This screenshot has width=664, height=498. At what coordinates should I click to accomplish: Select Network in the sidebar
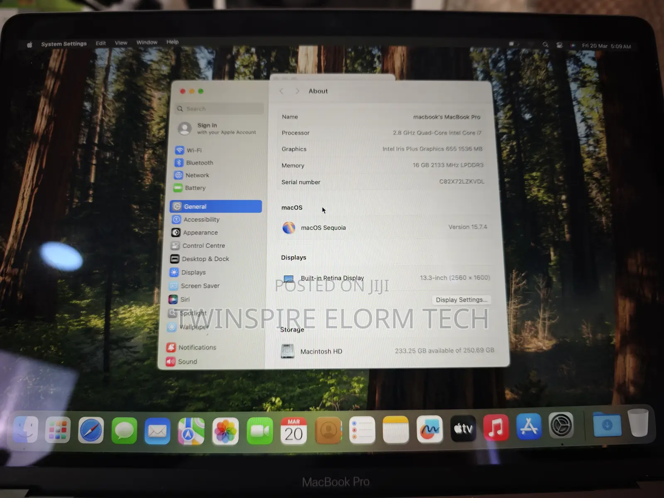pos(191,175)
